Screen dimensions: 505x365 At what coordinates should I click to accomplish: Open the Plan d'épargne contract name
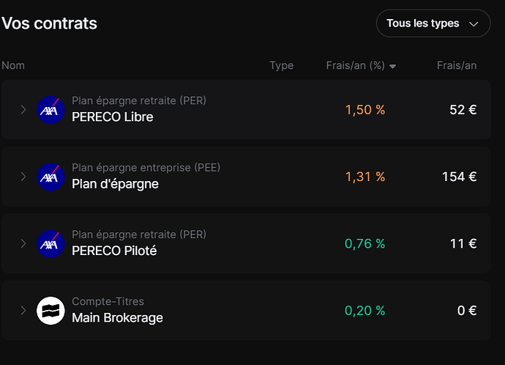pos(115,184)
